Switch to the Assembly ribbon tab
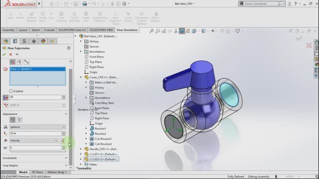The height and width of the screenshot is (179, 319). click(8, 30)
